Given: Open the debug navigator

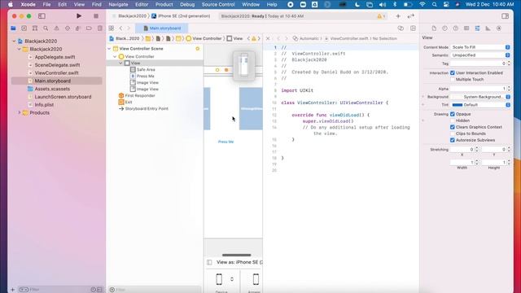Looking at the screenshot, I should (x=78, y=28).
